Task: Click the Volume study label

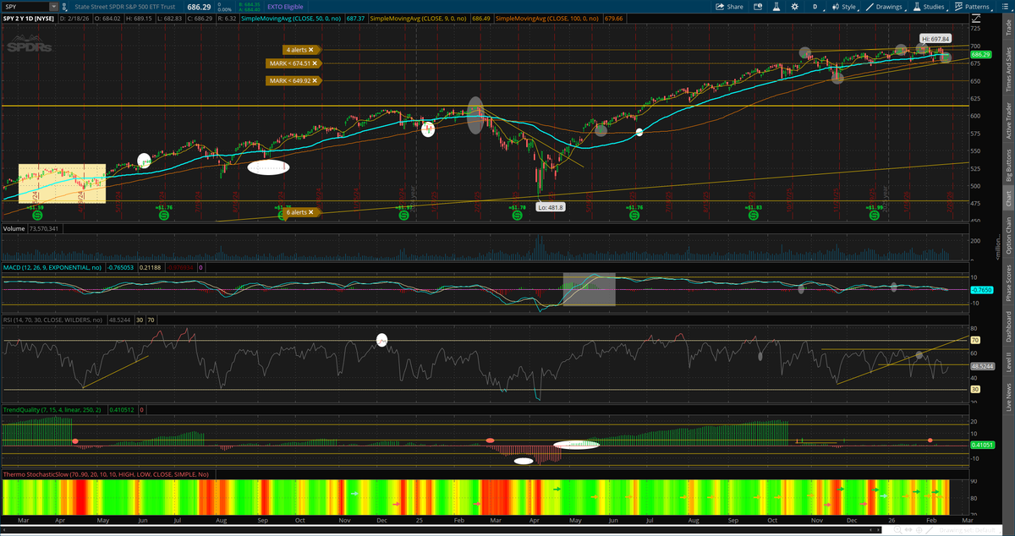Action: (x=15, y=228)
